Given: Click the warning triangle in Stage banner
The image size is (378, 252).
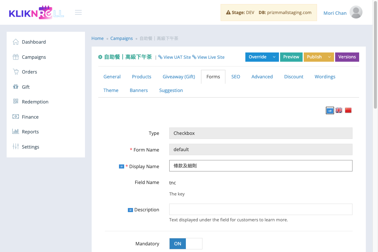Looking at the screenshot, I should 228,12.
